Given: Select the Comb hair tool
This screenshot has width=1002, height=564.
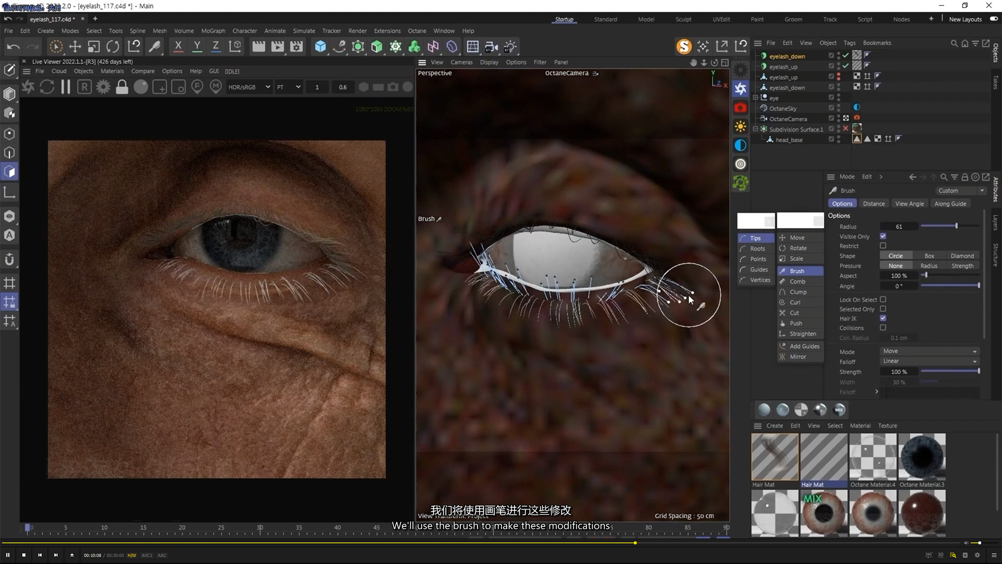Looking at the screenshot, I should click(797, 281).
